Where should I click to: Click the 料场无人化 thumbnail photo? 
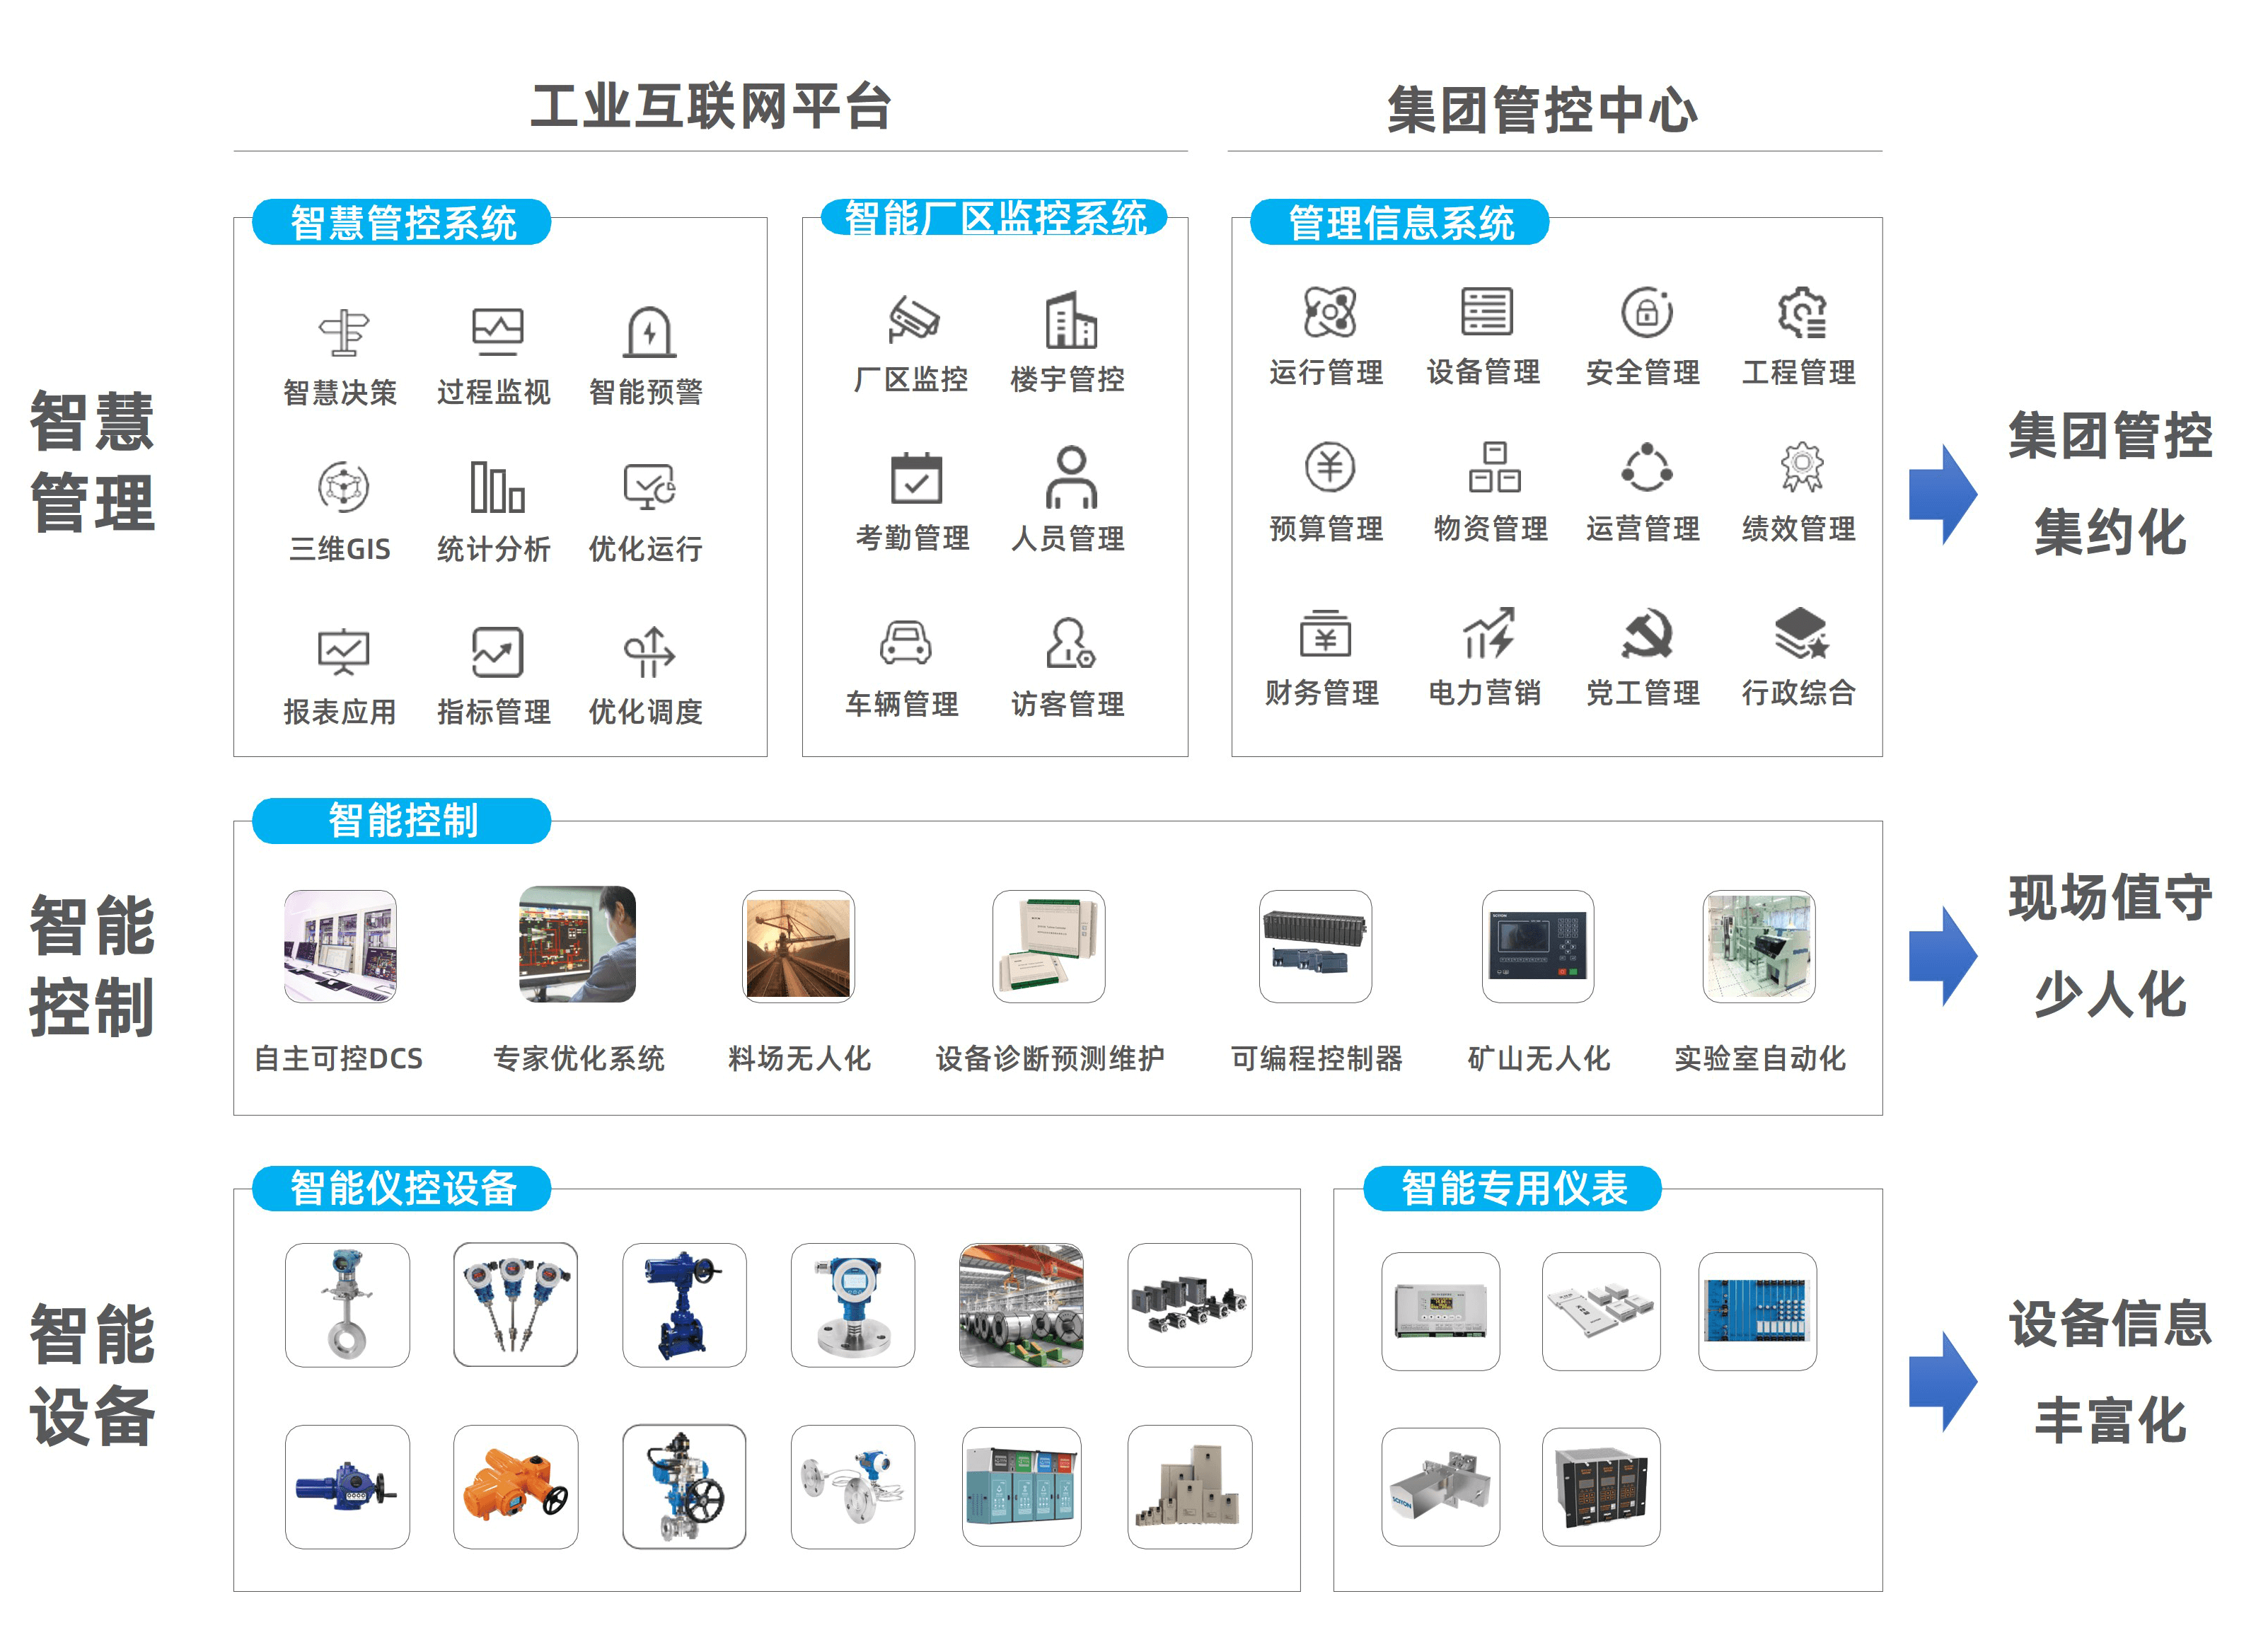coord(798,946)
